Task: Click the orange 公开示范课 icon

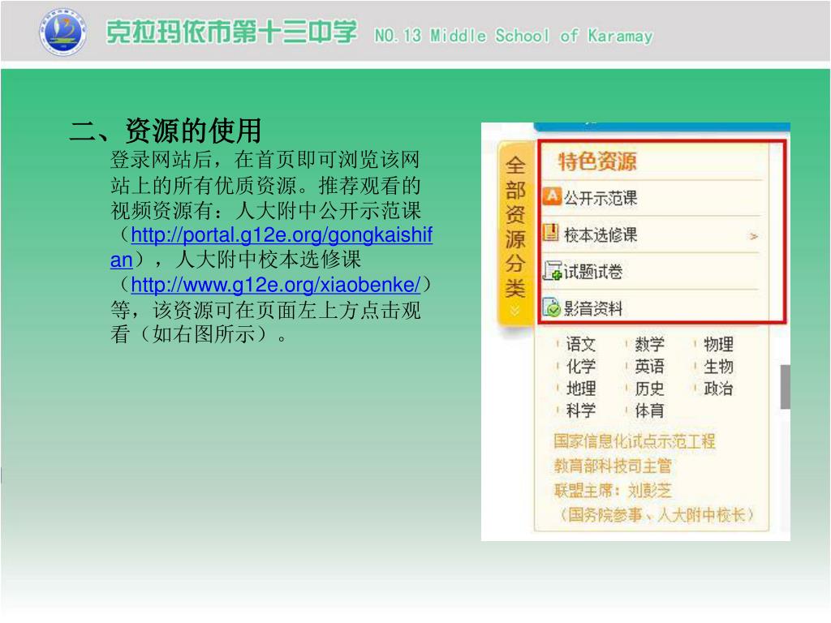Action: (552, 196)
